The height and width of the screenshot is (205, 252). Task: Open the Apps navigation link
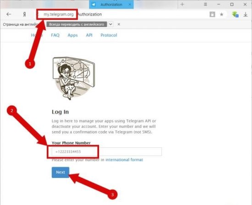click(x=72, y=35)
